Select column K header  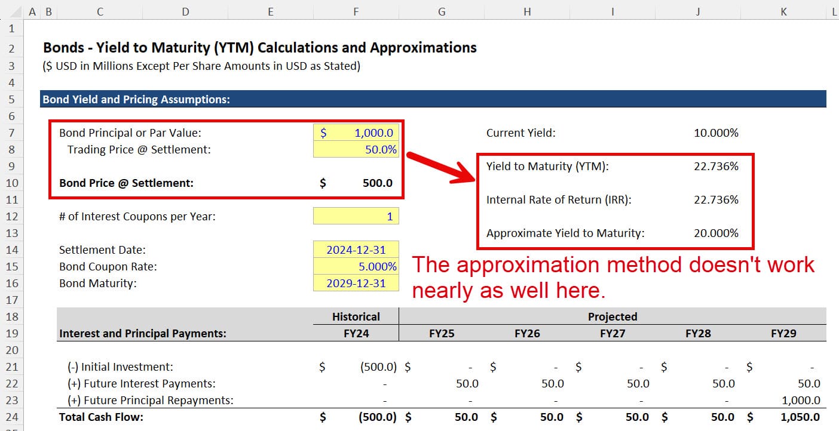pos(783,11)
